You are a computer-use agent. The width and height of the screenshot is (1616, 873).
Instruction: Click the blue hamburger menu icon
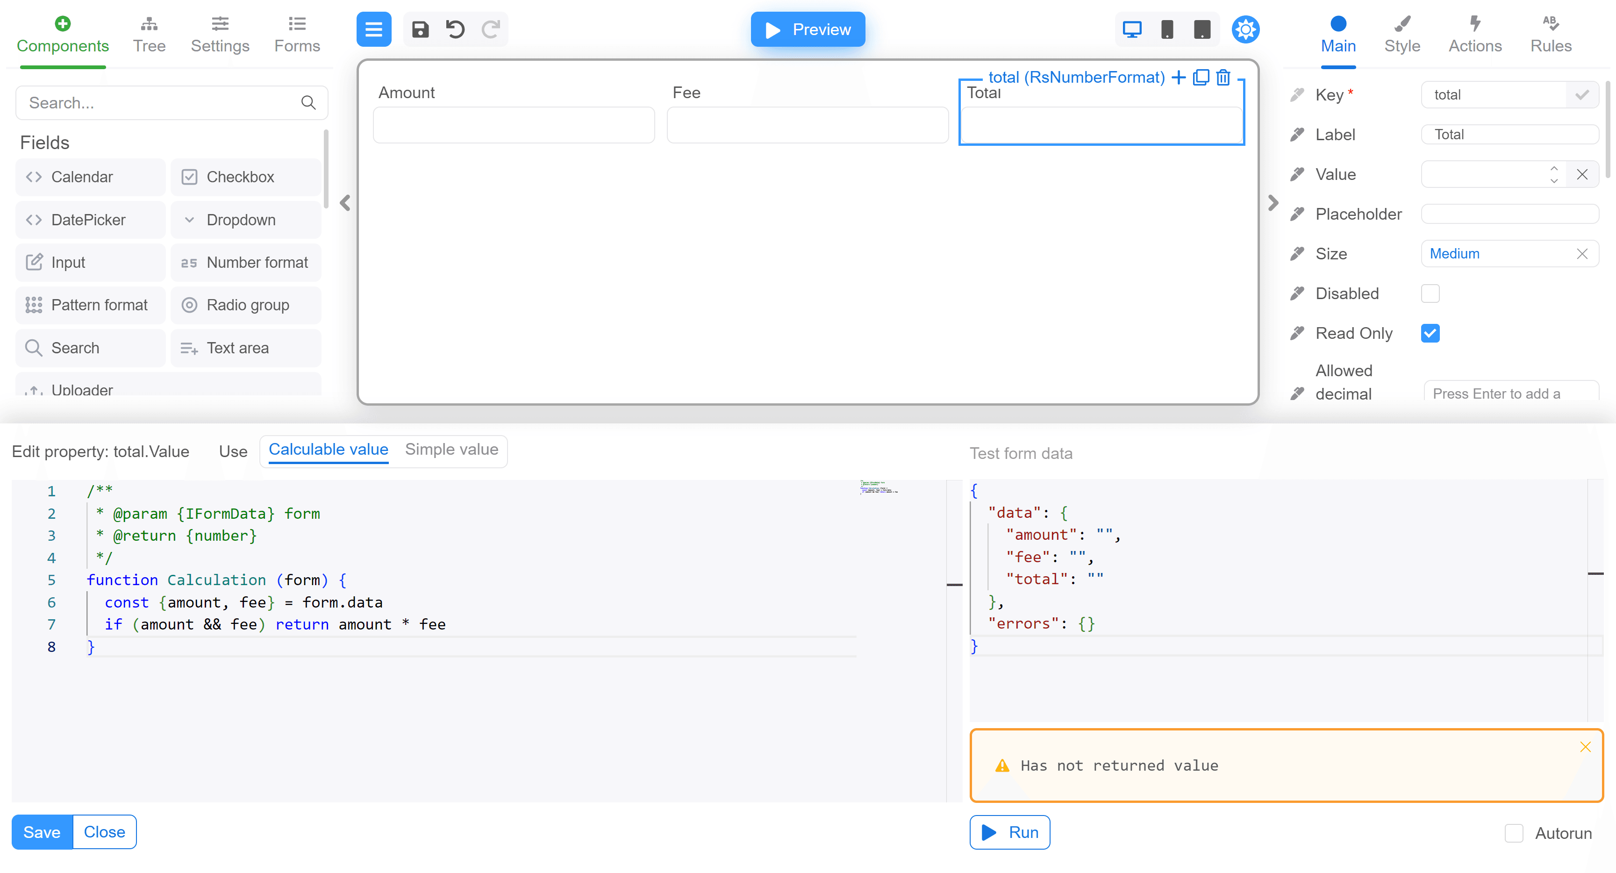pyautogui.click(x=373, y=29)
